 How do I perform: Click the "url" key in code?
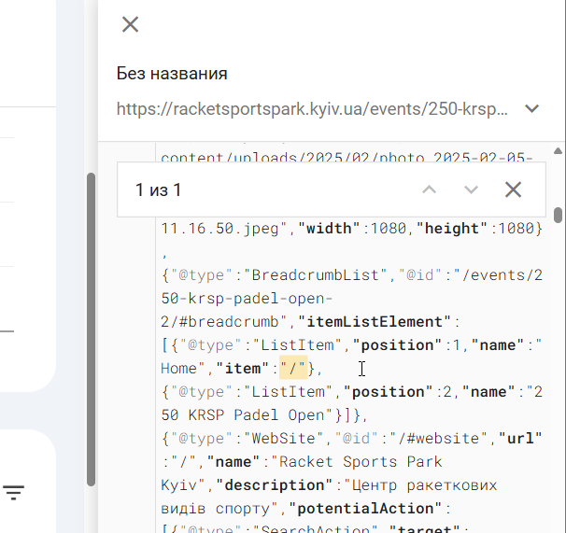pos(520,439)
